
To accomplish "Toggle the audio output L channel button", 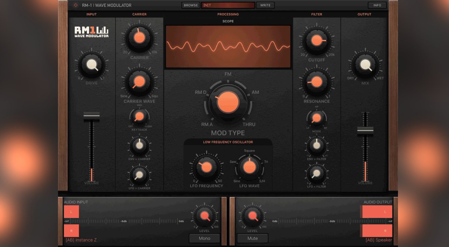I will point(377,212).
